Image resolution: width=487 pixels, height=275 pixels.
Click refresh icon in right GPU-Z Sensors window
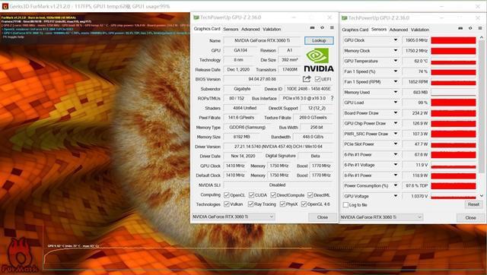click(x=470, y=28)
